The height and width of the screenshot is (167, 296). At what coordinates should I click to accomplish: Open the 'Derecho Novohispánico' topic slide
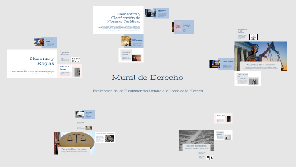click(x=74, y=143)
